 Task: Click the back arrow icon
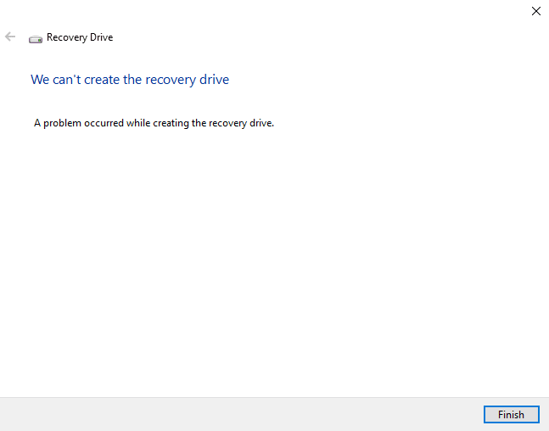(10, 37)
